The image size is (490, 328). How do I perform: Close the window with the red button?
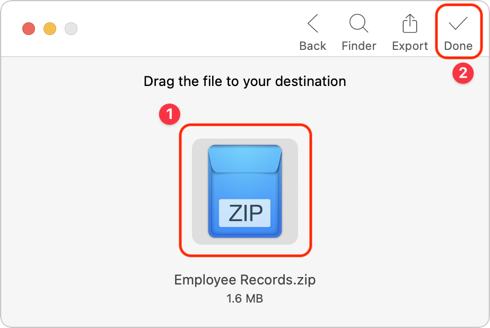(29, 29)
